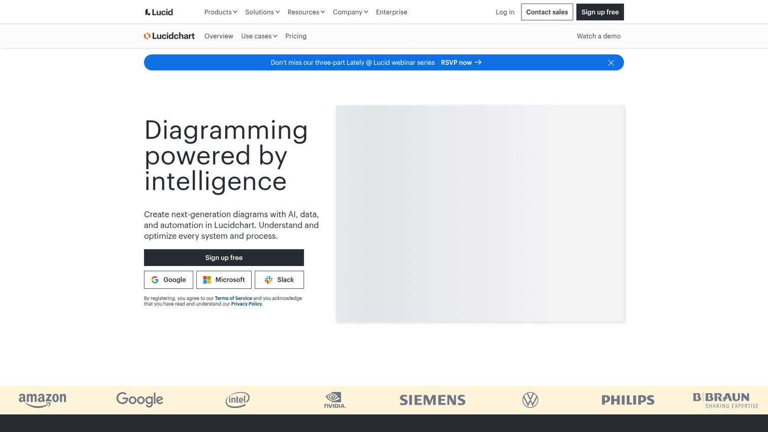Click the "Diagramming powered by intelligence" heading
Viewport: 768px width, 432px height.
[226, 155]
